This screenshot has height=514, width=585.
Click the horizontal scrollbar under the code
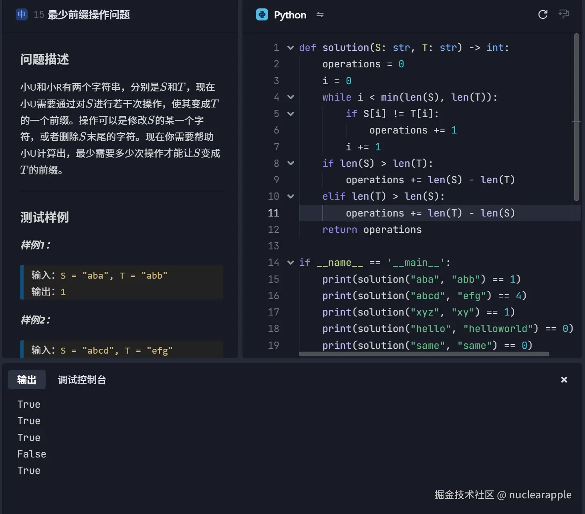click(424, 354)
